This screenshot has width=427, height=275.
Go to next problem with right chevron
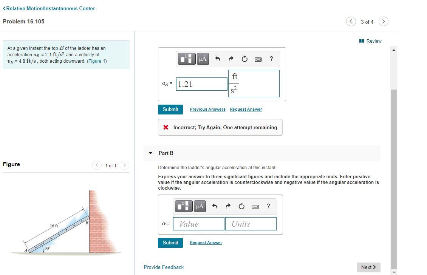384,22
